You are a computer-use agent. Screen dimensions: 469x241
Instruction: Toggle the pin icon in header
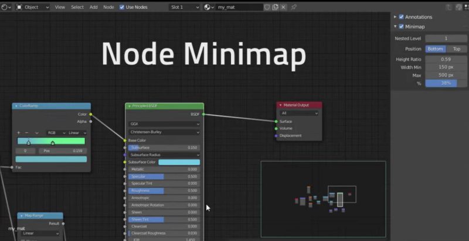click(294, 7)
